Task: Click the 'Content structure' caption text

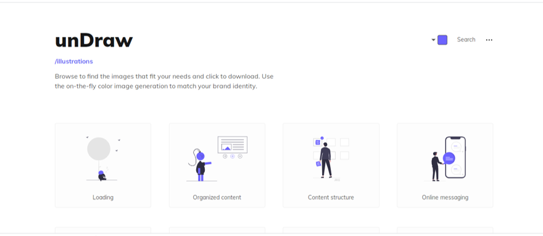Action: [x=331, y=197]
